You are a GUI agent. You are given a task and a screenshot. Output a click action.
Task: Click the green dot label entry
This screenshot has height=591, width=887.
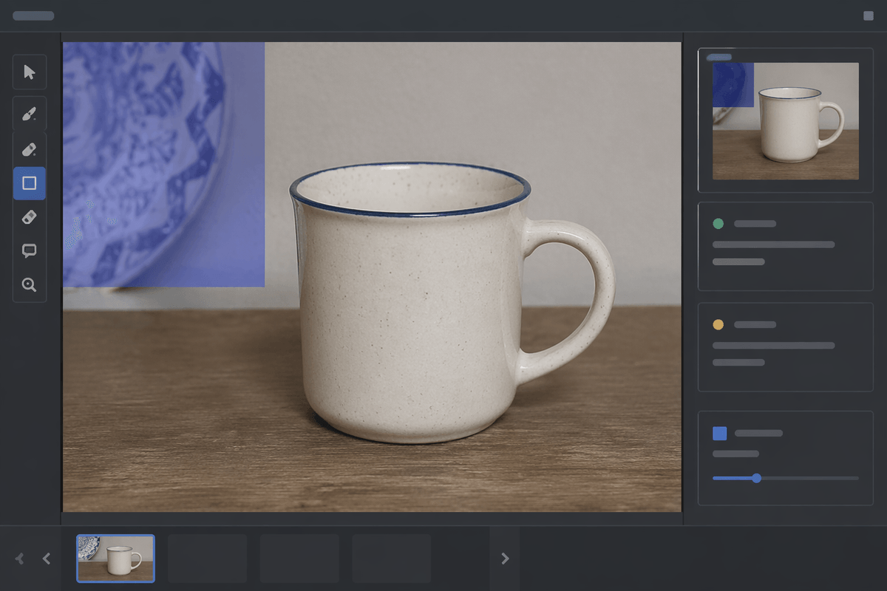786,246
